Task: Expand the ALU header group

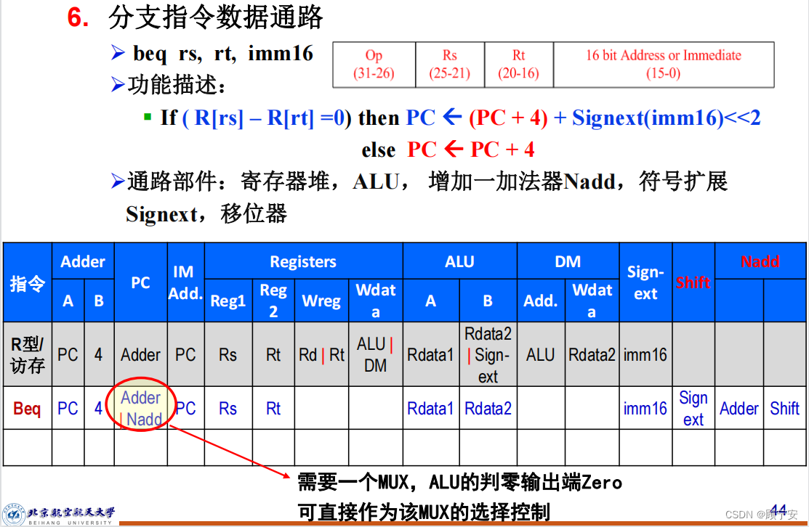Action: pyautogui.click(x=459, y=261)
